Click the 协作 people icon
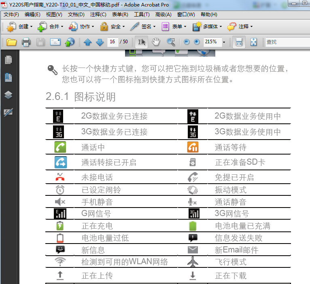 coord(73,26)
